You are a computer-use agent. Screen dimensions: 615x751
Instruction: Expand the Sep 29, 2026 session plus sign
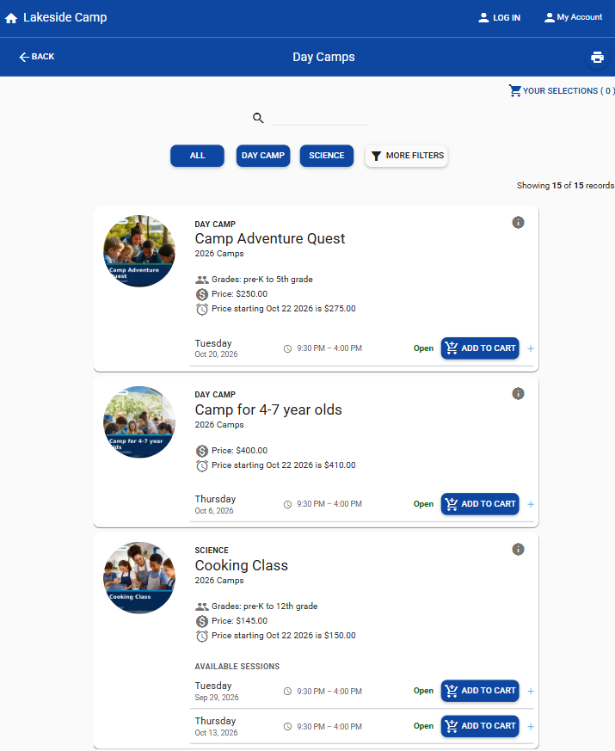(531, 691)
